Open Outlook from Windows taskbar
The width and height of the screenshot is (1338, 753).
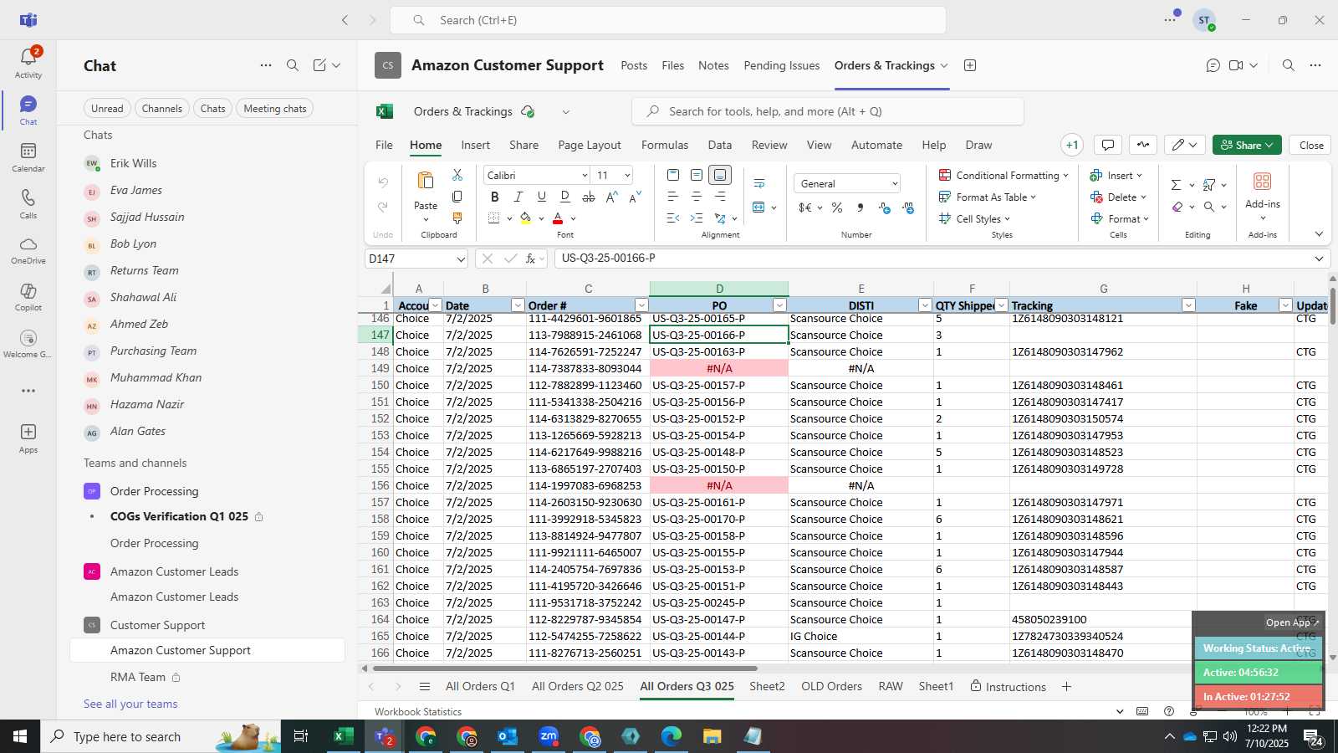tap(508, 736)
